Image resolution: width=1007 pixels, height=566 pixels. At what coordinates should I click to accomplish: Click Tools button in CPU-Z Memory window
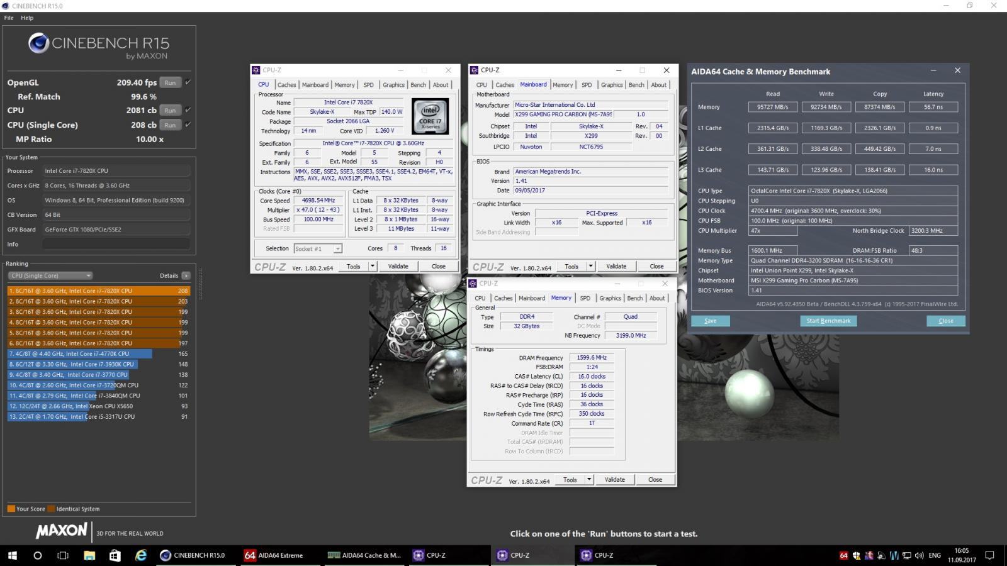click(570, 479)
